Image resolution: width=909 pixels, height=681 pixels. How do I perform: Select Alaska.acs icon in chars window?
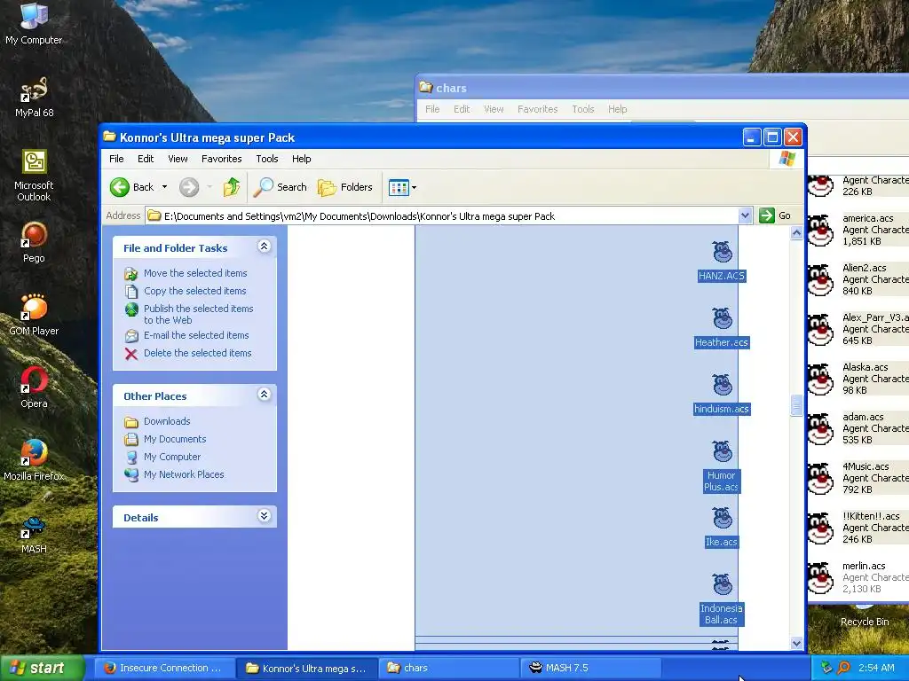(x=821, y=380)
